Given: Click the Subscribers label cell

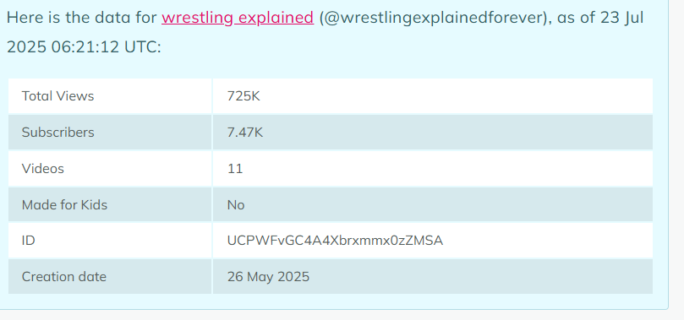Looking at the screenshot, I should point(110,132).
